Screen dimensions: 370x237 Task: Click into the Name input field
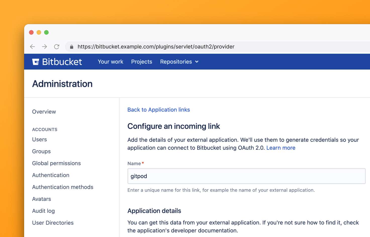tap(246, 176)
